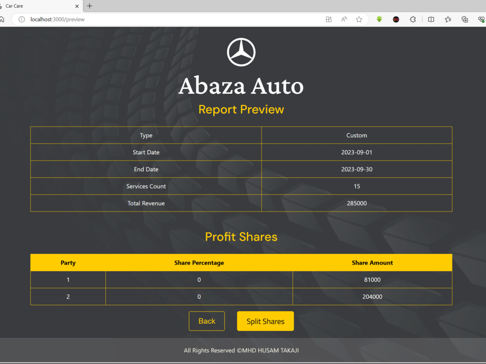Viewport: 486px width, 364px height.
Task: Click the Mercedes star logo
Action: coord(241,52)
